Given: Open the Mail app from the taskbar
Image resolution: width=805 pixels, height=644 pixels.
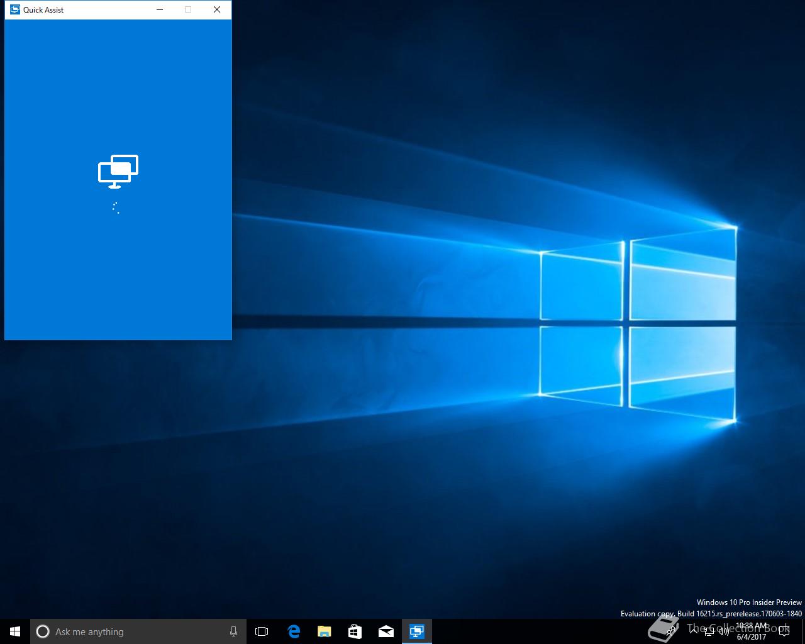Looking at the screenshot, I should click(x=386, y=631).
